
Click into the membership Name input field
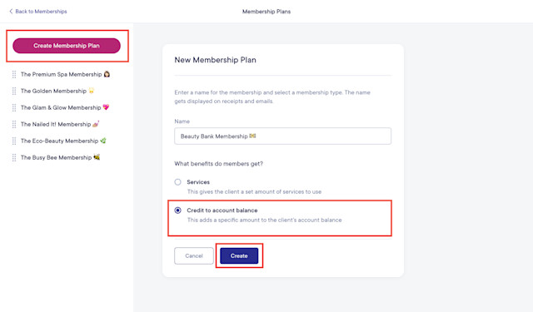[x=283, y=136]
